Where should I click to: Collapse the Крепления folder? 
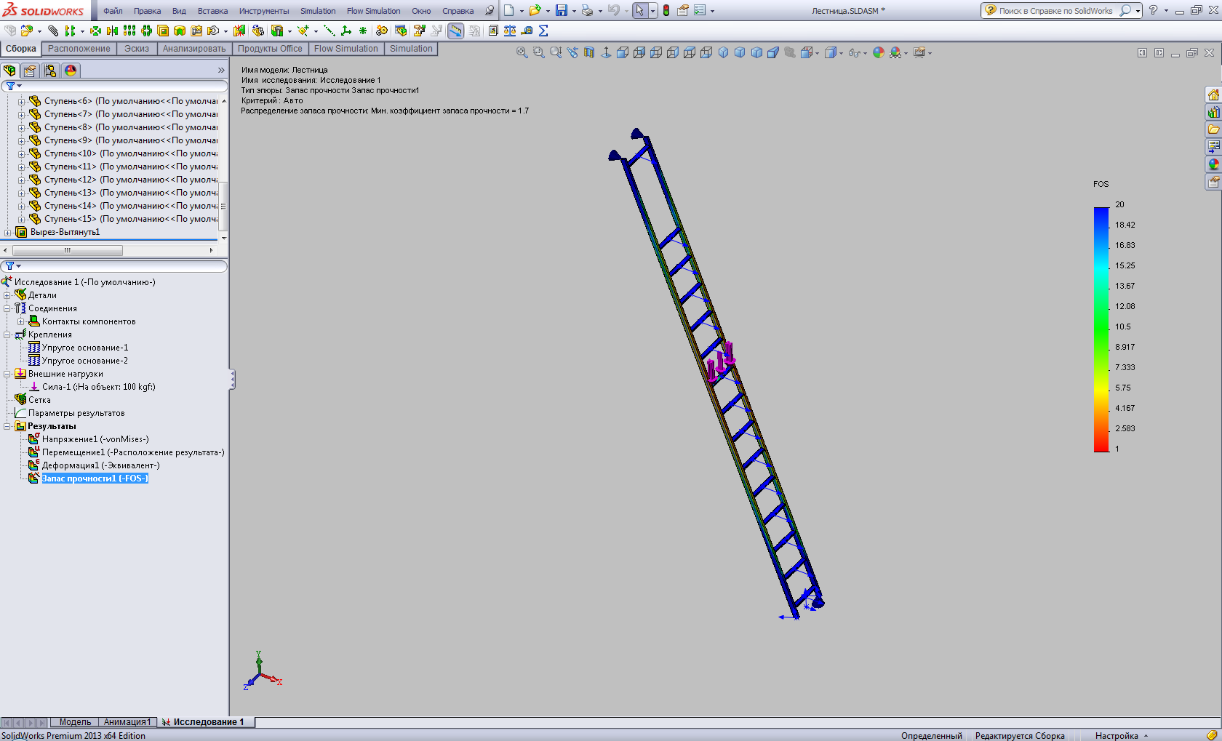pyautogui.click(x=7, y=335)
